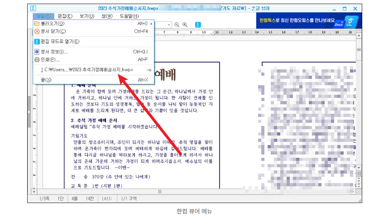This screenshot has height=223, width=374.
Task: Click the left side panel expand handle
Action: point(29,112)
